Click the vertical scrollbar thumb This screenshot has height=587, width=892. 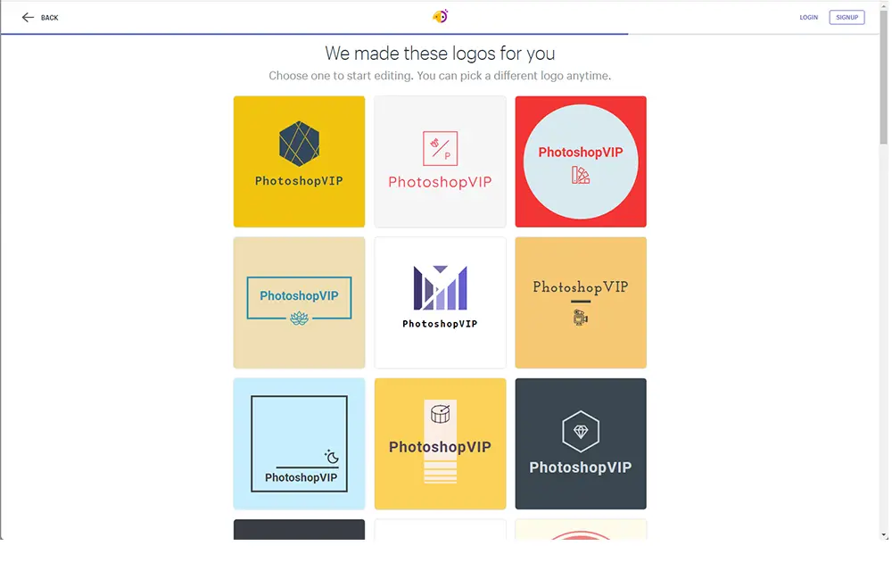(x=883, y=76)
